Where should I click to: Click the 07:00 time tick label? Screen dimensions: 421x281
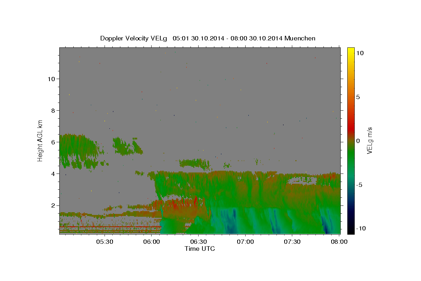pos(245,242)
